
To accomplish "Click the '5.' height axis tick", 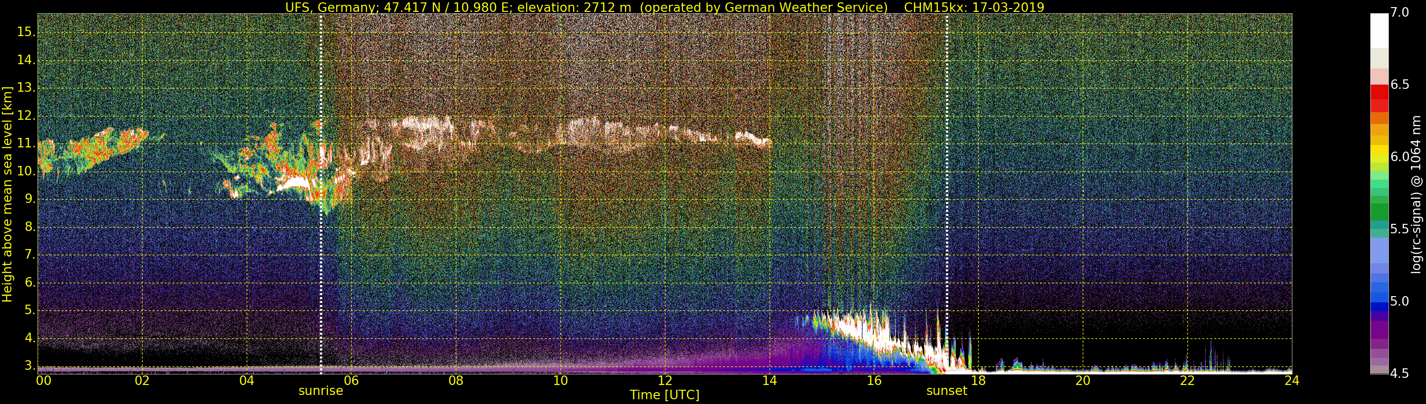I will coord(30,310).
